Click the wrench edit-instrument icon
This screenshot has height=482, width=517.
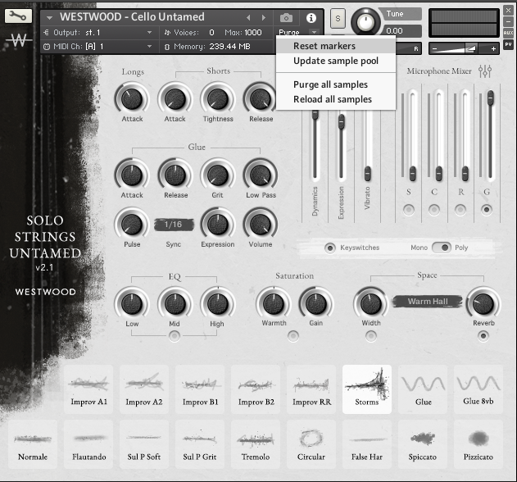pyautogui.click(x=19, y=16)
